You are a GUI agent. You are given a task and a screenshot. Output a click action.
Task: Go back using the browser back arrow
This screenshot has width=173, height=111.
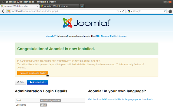tap(3, 11)
